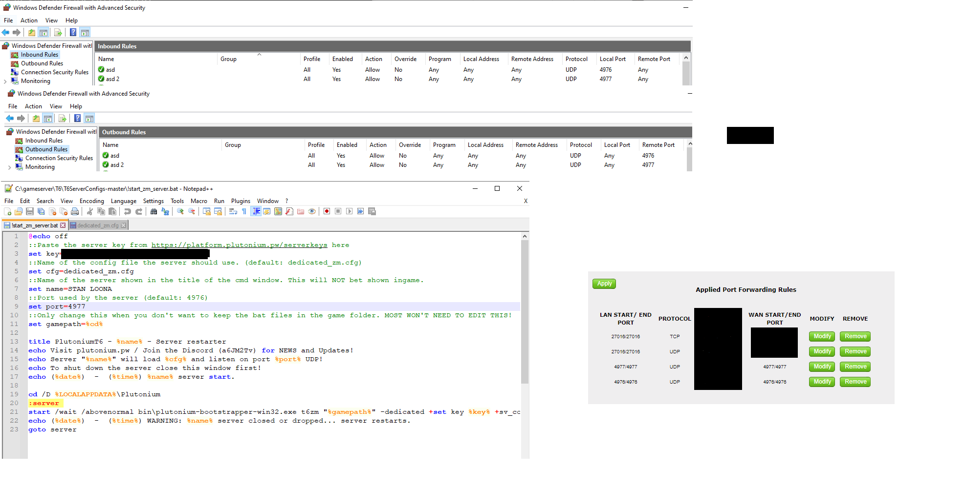This screenshot has width=965, height=490.
Task: Click Play Macro icon in Notepad++
Action: pyautogui.click(x=350, y=211)
